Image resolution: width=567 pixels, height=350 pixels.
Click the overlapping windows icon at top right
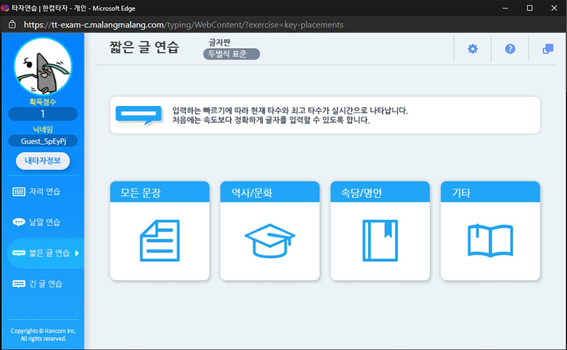548,49
